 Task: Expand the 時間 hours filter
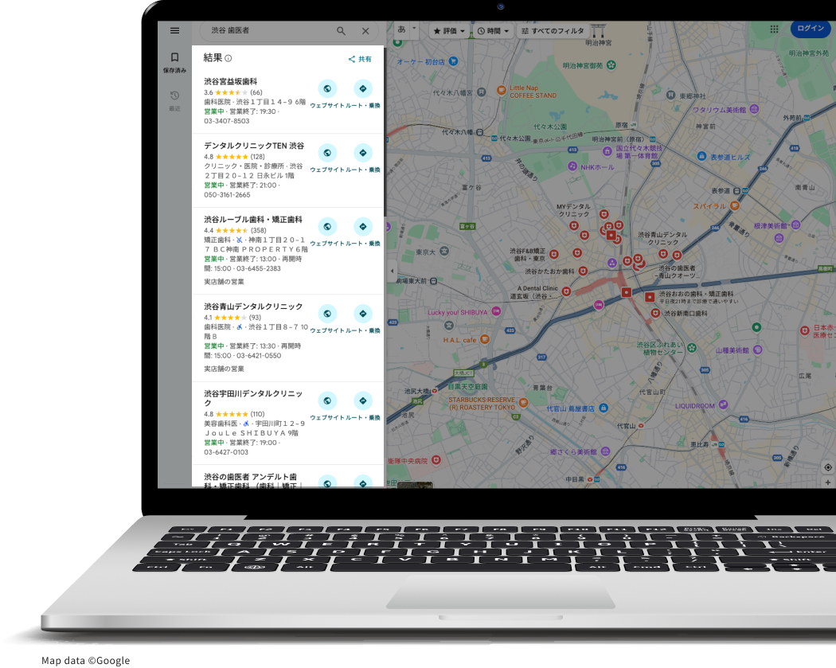493,31
